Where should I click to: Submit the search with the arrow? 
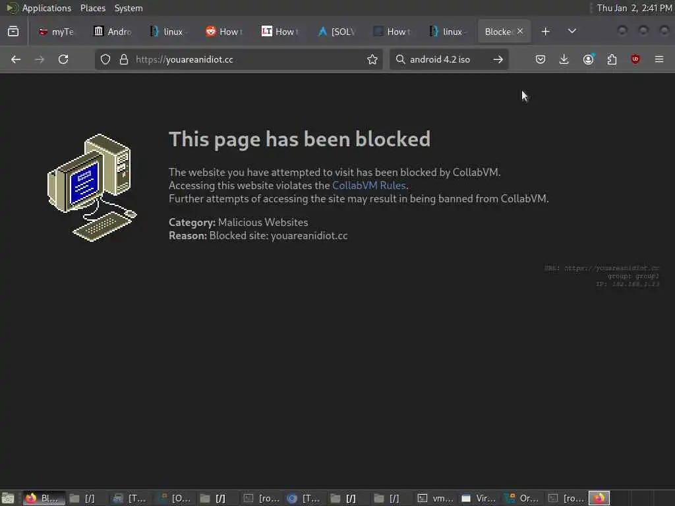tap(498, 59)
